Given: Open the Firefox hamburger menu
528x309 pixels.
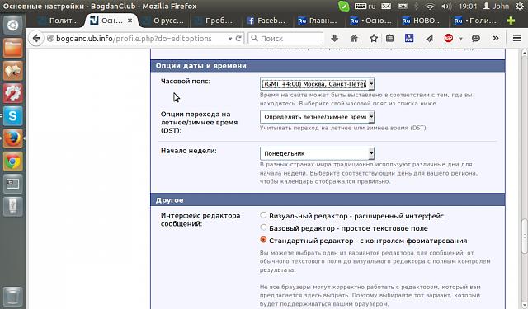Looking at the screenshot, I should 517,38.
